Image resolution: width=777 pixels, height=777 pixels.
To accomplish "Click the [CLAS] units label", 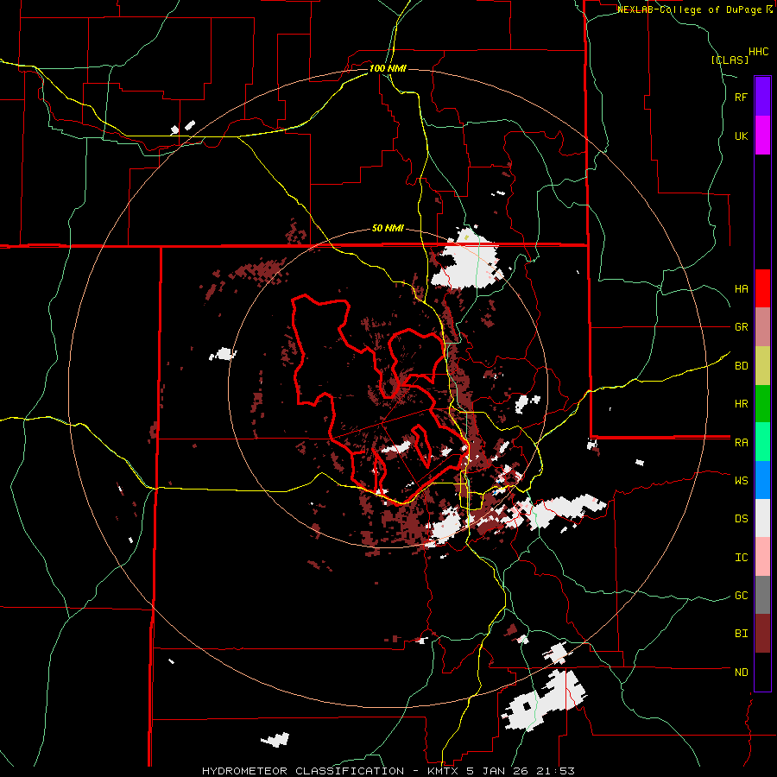I will (x=730, y=60).
